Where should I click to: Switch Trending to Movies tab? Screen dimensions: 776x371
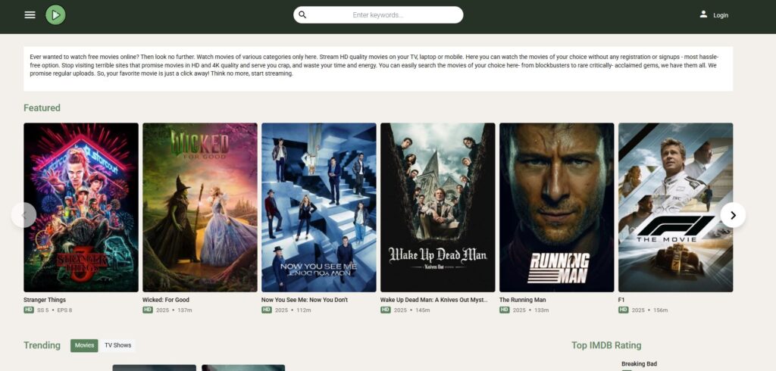click(x=84, y=345)
